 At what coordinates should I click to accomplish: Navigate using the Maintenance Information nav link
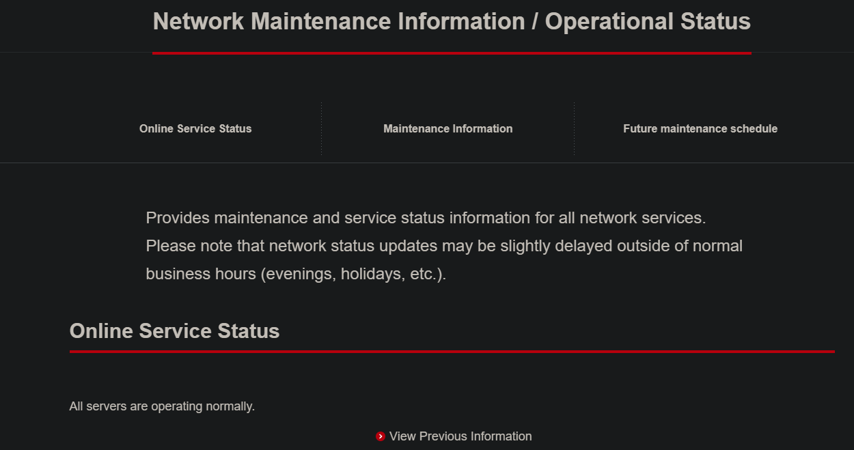click(x=447, y=128)
